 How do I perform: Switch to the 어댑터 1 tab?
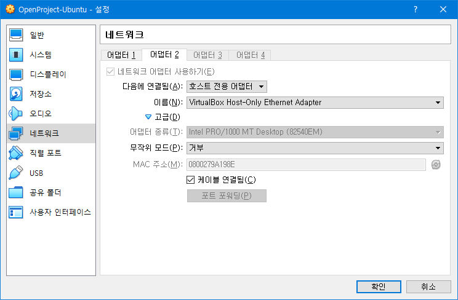pos(121,55)
